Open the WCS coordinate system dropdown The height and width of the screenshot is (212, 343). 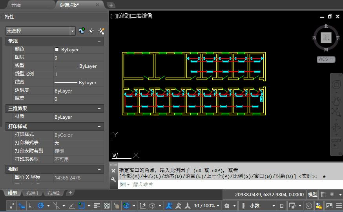pyautogui.click(x=326, y=60)
